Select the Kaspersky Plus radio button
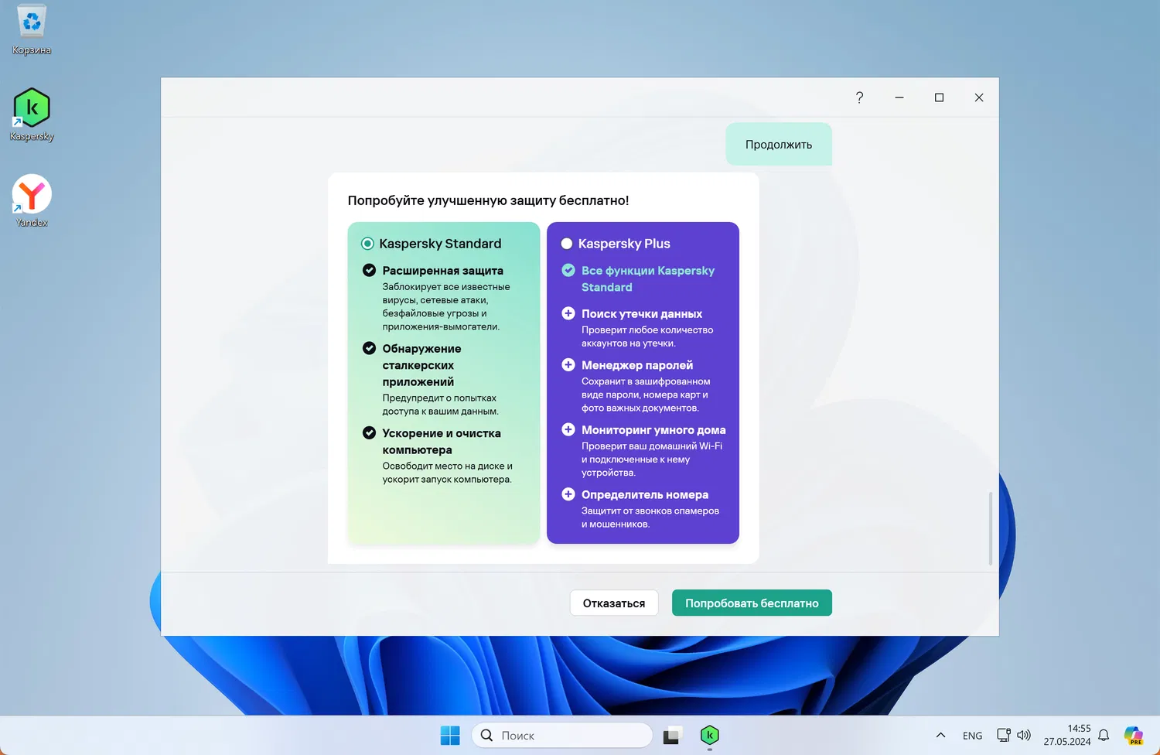This screenshot has height=755, width=1160. [x=567, y=244]
